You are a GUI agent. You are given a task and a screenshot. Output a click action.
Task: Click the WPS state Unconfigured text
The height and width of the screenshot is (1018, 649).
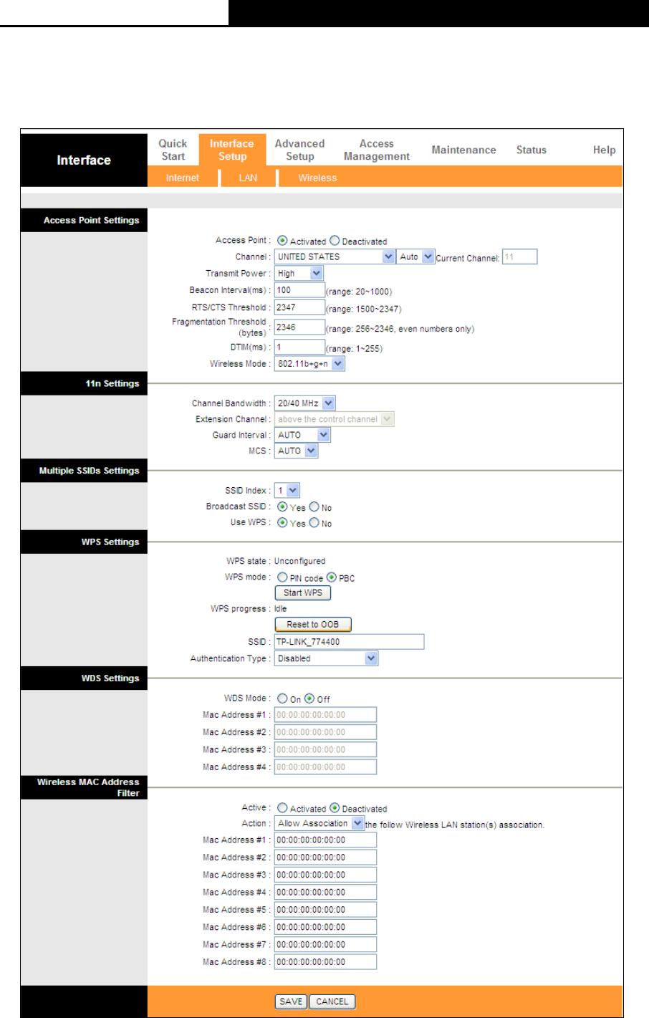[299, 561]
